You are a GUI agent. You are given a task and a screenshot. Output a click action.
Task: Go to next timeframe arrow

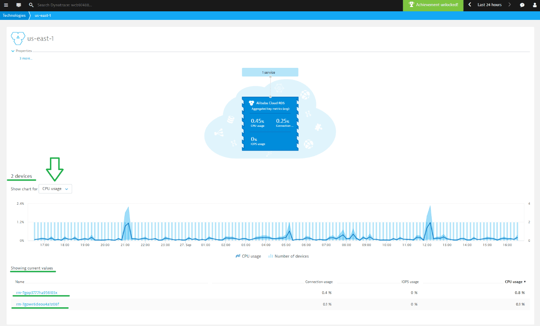click(x=510, y=5)
